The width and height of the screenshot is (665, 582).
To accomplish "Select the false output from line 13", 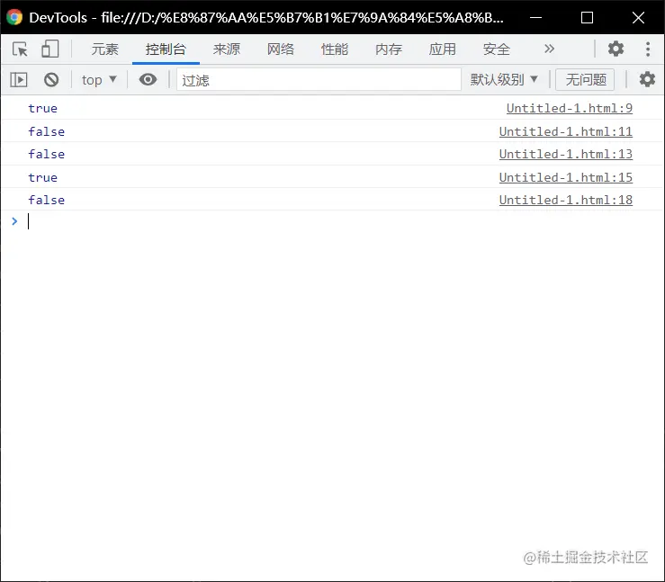I will tap(47, 155).
